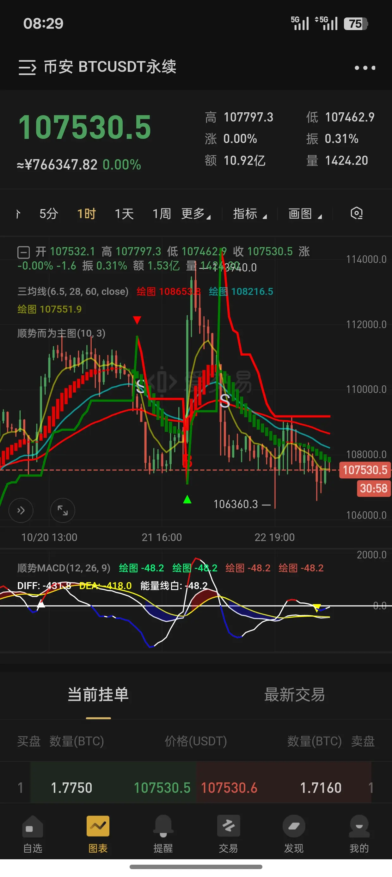The image size is (392, 877).
Task: Tap the amplitude 振 0.31%
Action: click(333, 139)
